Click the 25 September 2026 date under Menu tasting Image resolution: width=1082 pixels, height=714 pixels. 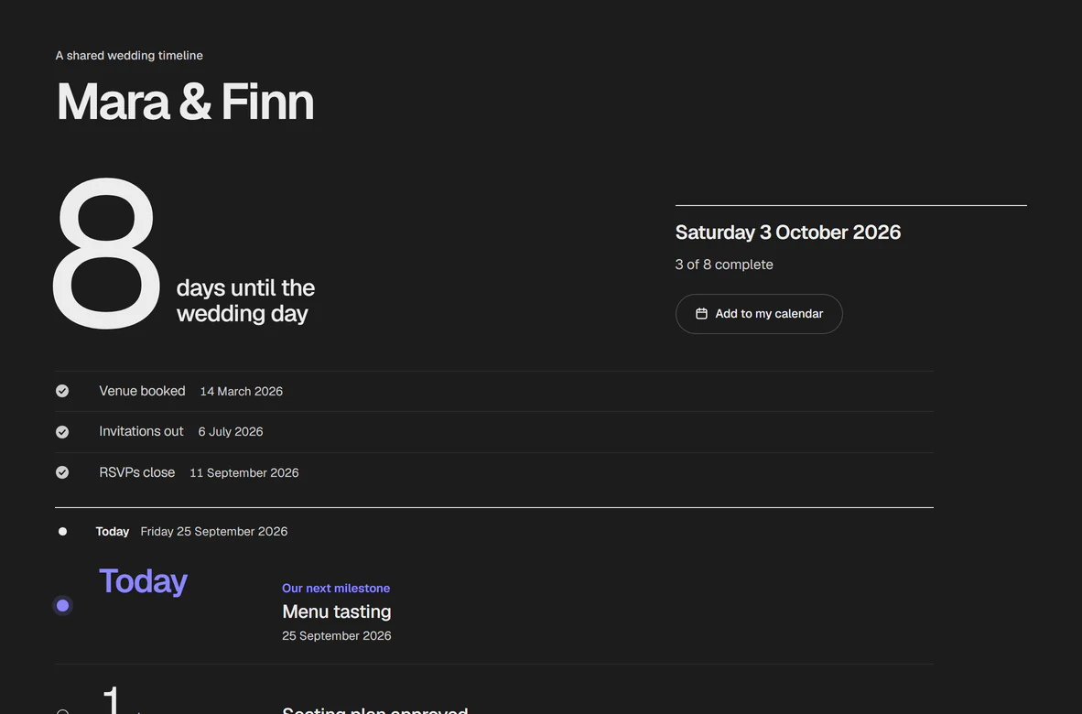pos(337,636)
